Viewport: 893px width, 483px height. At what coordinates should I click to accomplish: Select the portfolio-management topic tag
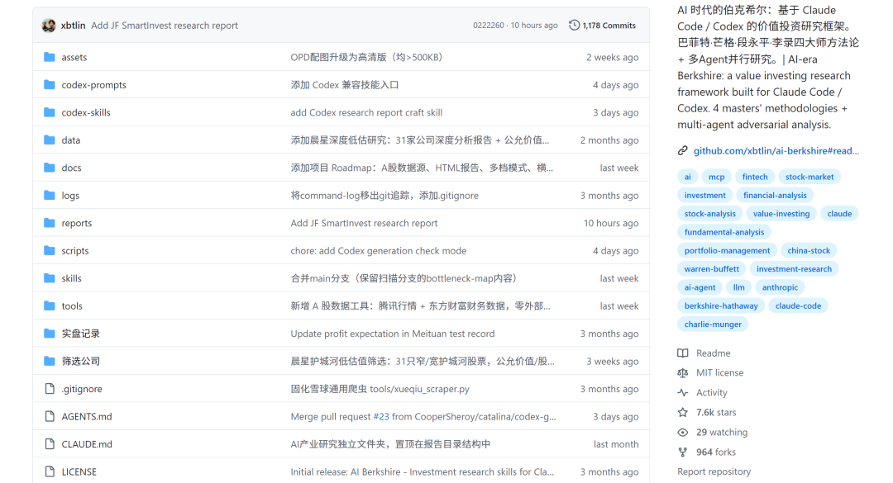click(727, 251)
